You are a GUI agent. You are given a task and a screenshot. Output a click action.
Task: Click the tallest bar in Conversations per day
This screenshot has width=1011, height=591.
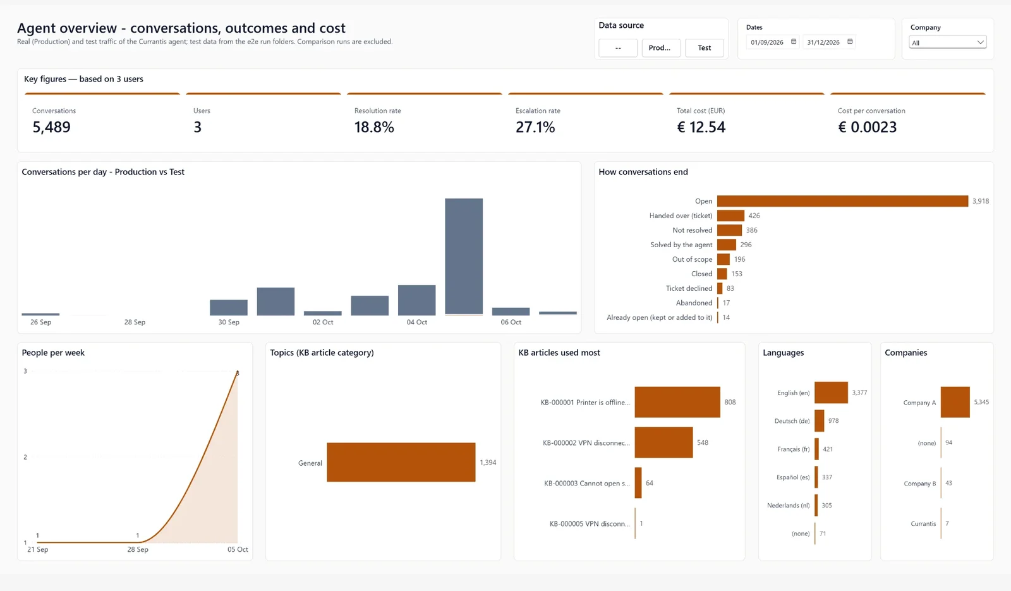click(x=464, y=257)
